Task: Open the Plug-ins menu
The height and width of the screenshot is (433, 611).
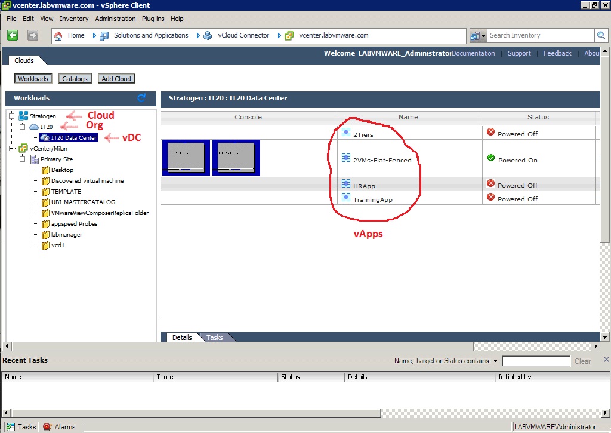Action: point(153,19)
